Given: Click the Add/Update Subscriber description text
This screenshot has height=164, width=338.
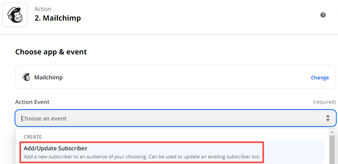Looking at the screenshot, I should [142, 156].
